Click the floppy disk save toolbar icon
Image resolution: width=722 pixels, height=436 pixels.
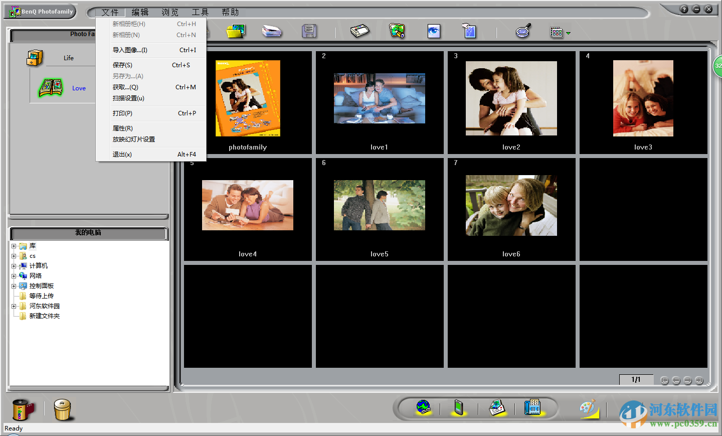pos(308,31)
